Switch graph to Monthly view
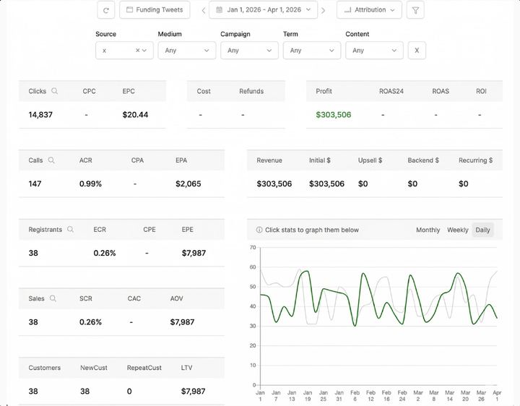Image resolution: width=520 pixels, height=406 pixels. pyautogui.click(x=428, y=230)
